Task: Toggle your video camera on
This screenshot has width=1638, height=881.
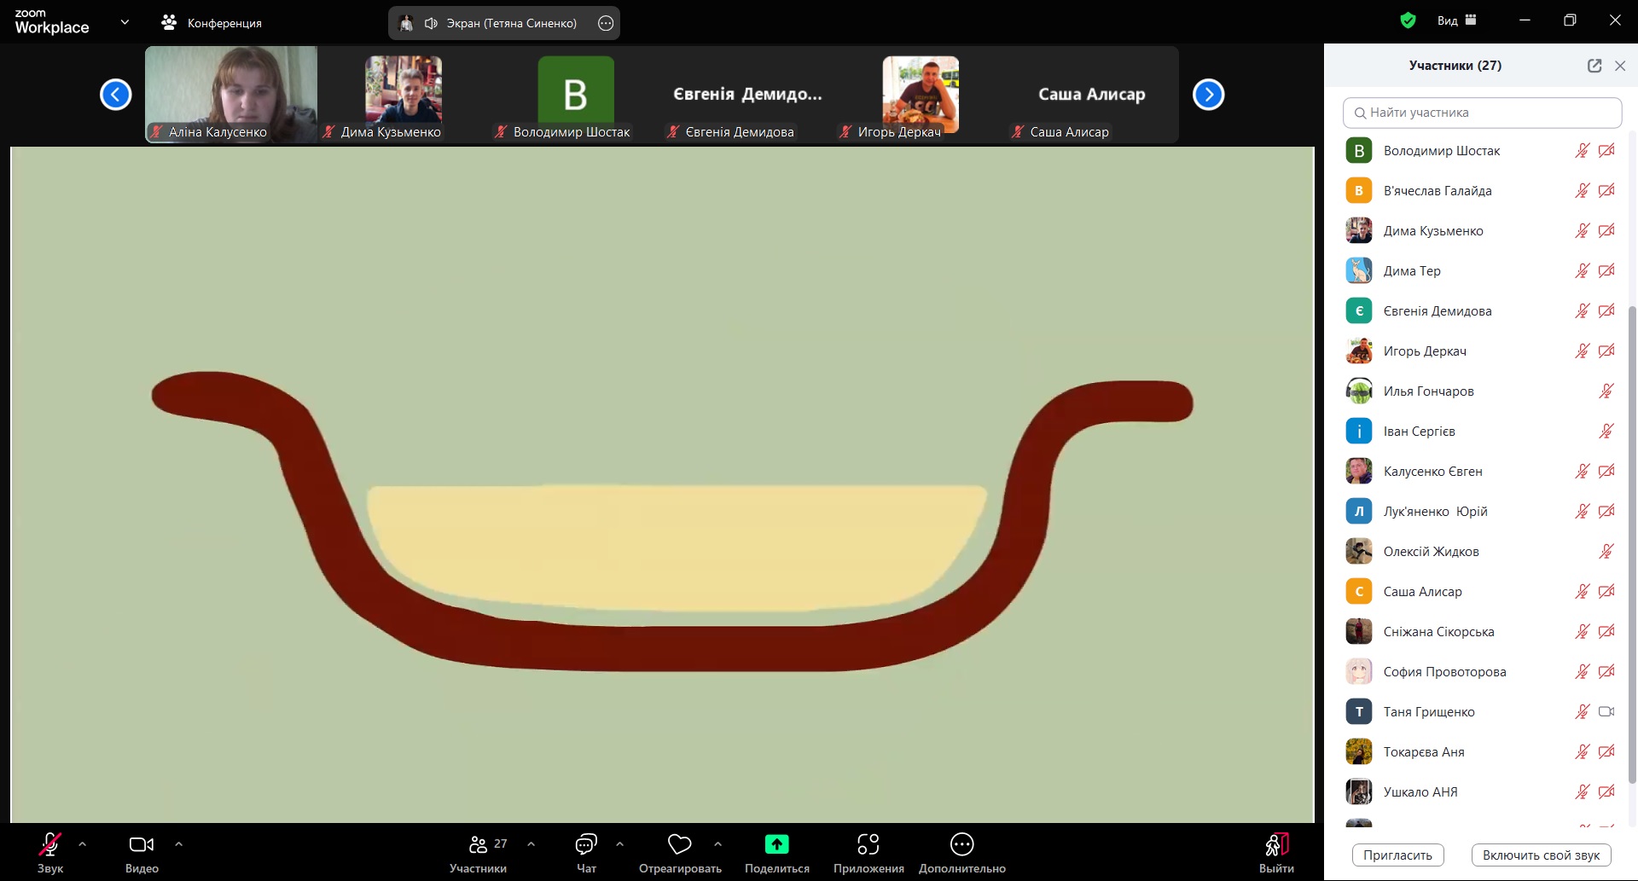Action: click(142, 845)
